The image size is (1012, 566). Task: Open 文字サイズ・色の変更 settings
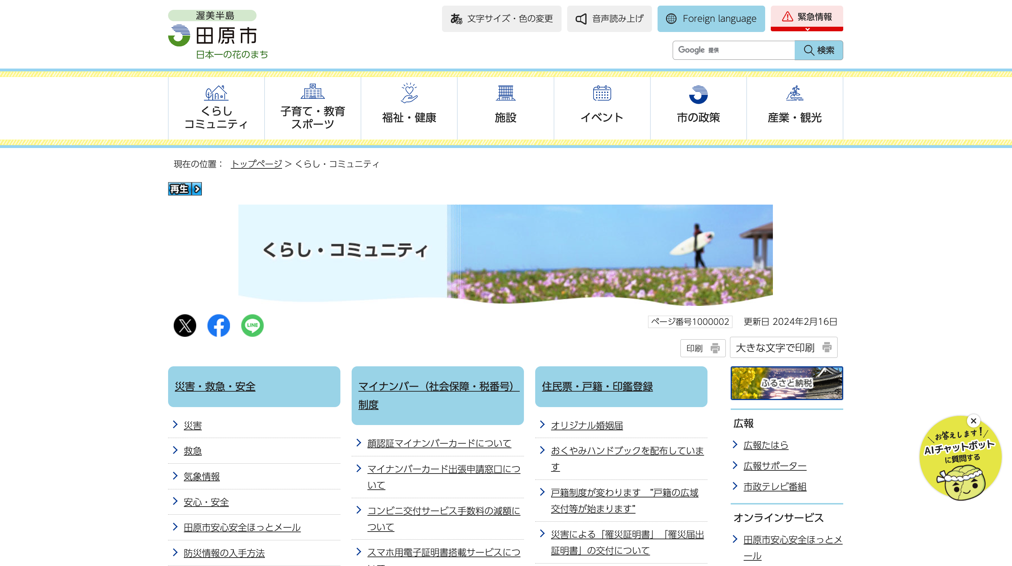501,19
